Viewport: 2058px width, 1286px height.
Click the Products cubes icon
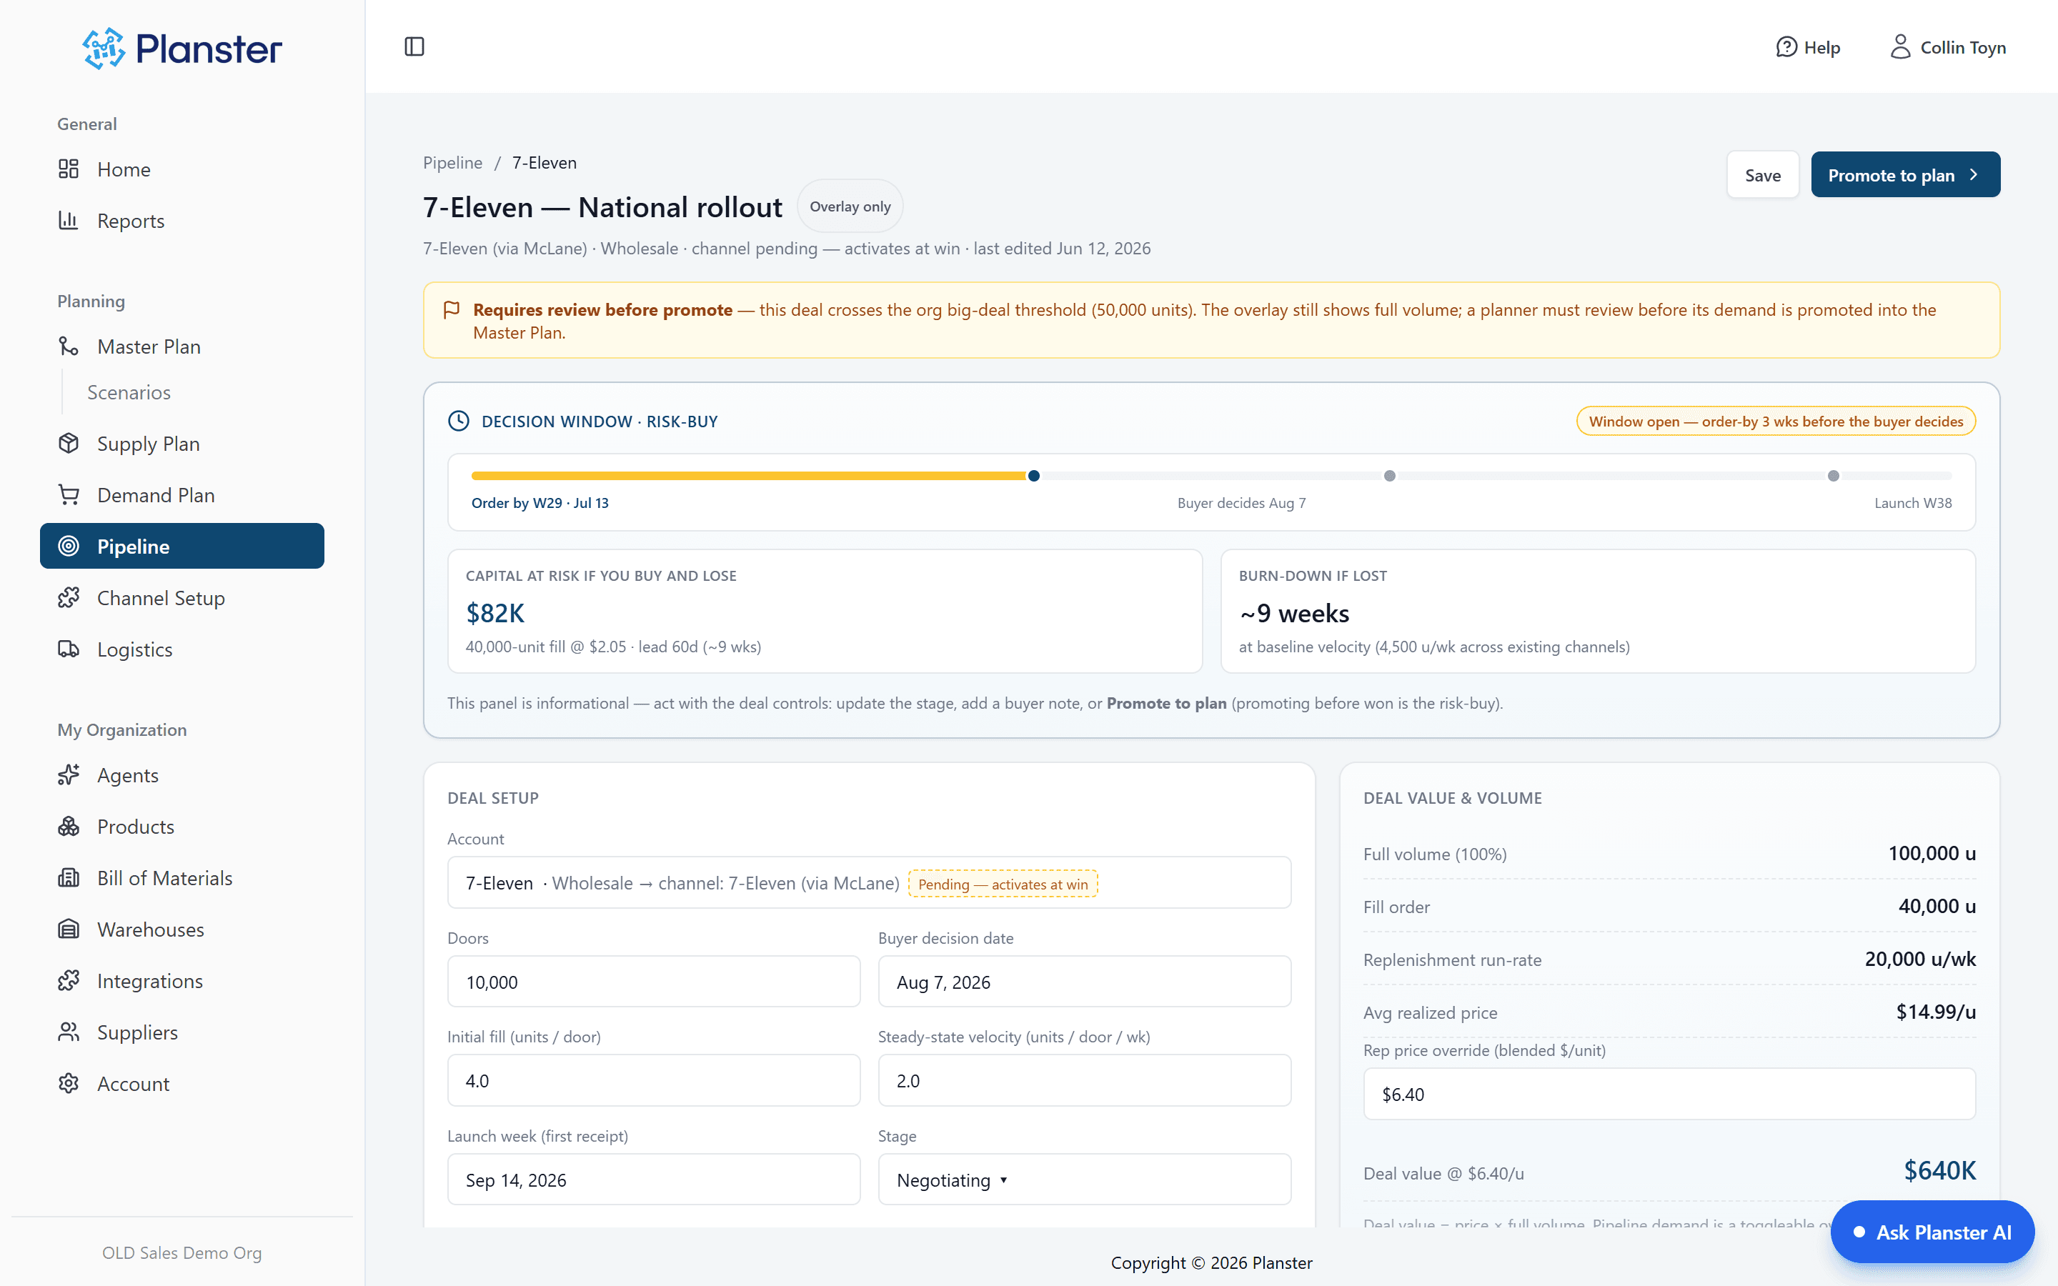click(x=69, y=827)
